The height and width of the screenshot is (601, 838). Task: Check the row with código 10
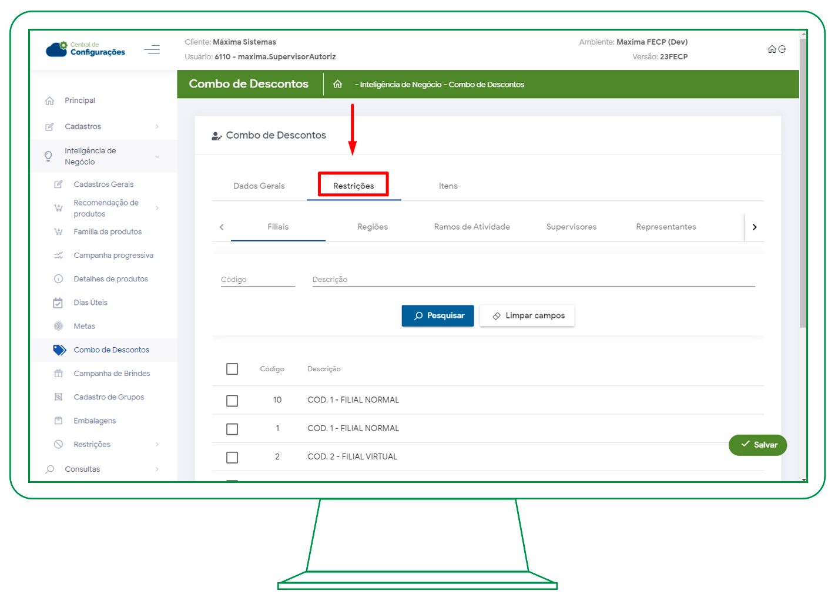(x=232, y=401)
